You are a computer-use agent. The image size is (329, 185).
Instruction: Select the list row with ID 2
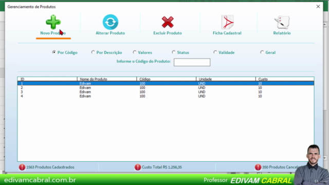pos(166,88)
